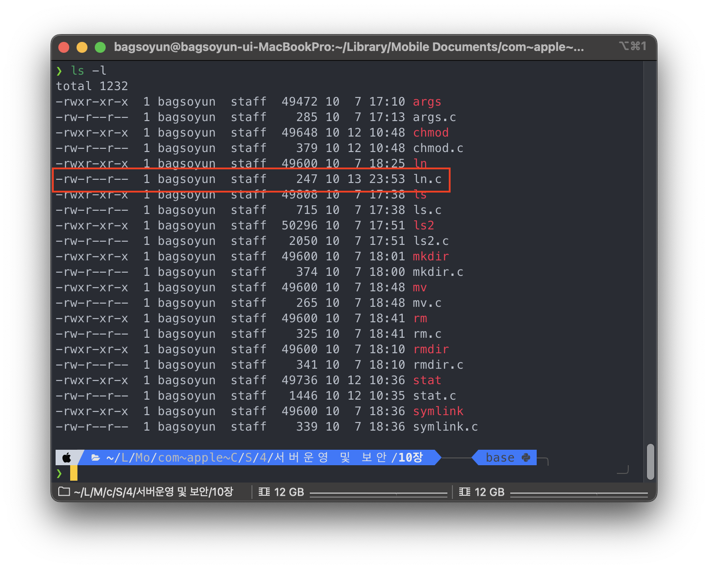Click the yellow cursor at the prompt

(74, 473)
